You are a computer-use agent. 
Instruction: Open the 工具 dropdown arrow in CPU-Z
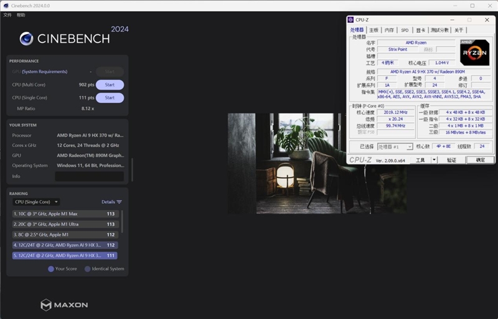pyautogui.click(x=434, y=160)
